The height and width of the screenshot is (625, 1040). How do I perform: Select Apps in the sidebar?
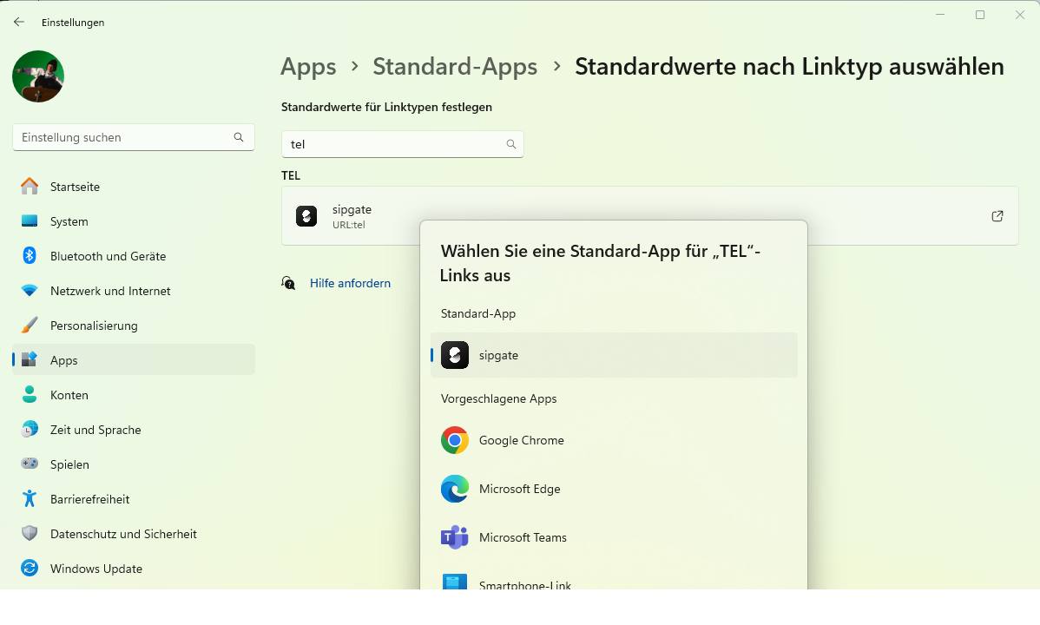pyautogui.click(x=134, y=359)
